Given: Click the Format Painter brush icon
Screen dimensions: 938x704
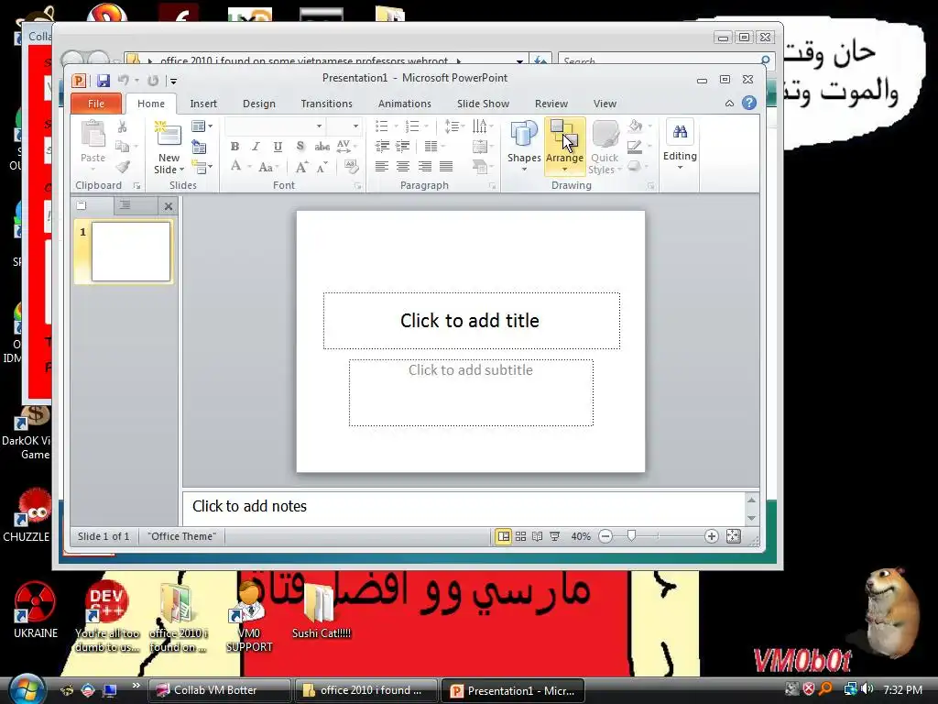Looking at the screenshot, I should point(123,167).
